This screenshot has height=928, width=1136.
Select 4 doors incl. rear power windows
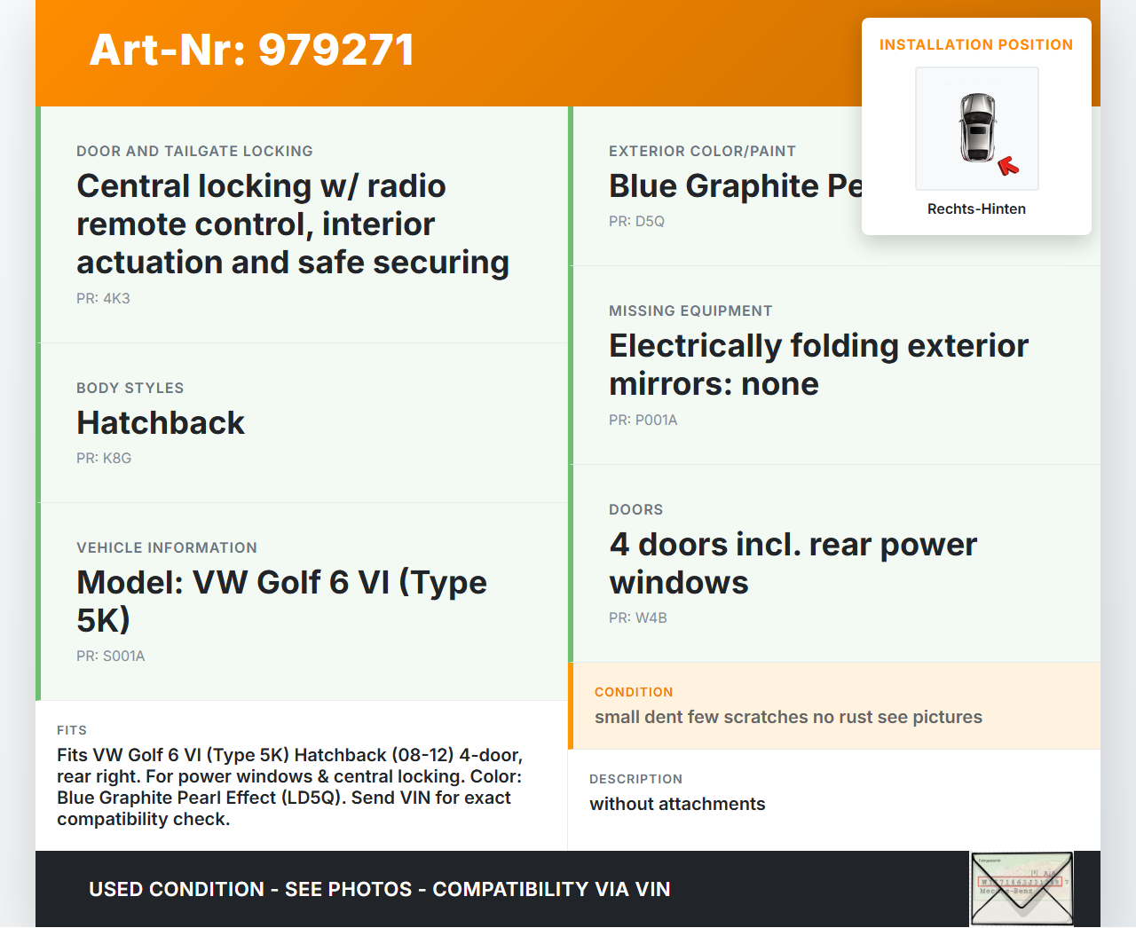pyautogui.click(x=793, y=563)
